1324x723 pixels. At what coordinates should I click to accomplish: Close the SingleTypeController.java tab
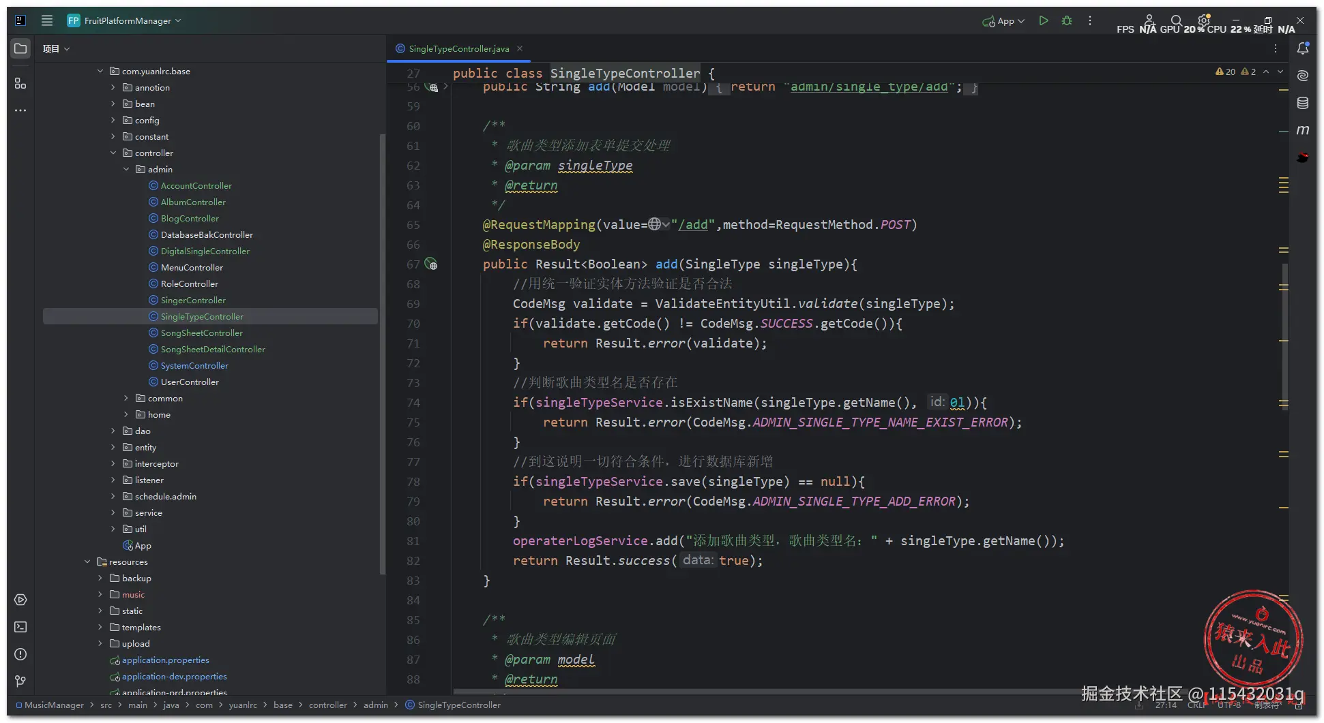pos(520,48)
